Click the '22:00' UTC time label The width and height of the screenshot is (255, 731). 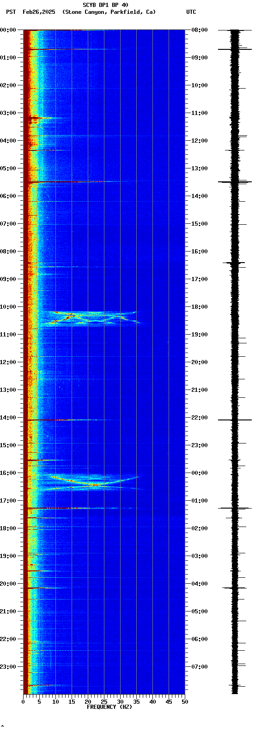point(200,418)
